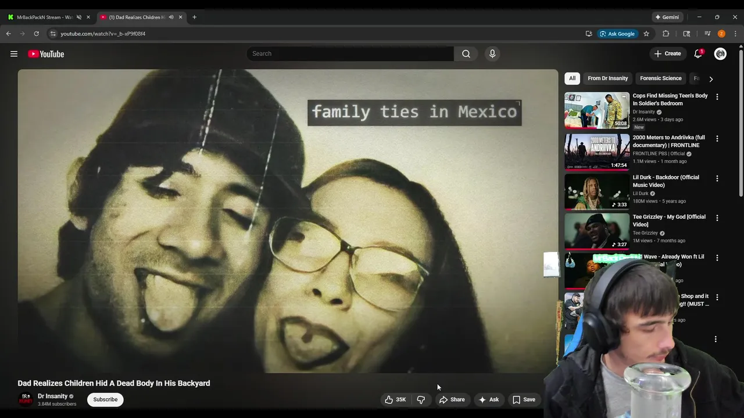This screenshot has width=744, height=418.
Task: Select the Forensic Science chip
Action: 661,78
